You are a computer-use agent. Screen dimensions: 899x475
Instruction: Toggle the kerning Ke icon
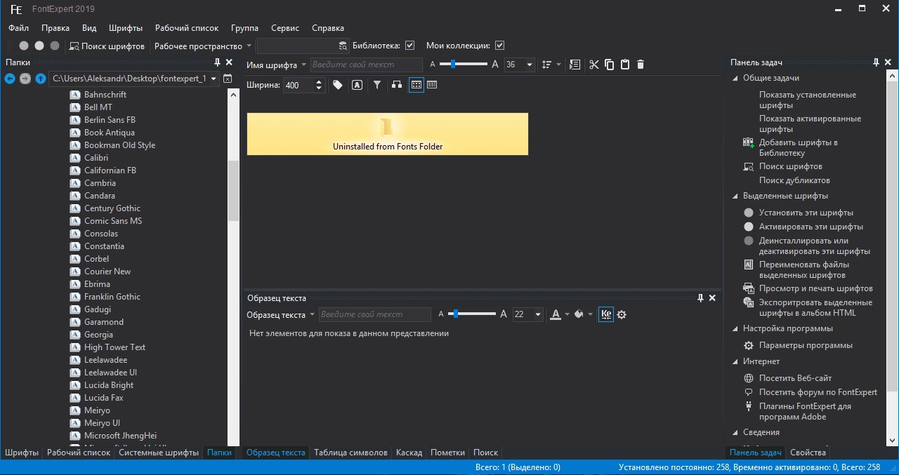click(x=606, y=314)
